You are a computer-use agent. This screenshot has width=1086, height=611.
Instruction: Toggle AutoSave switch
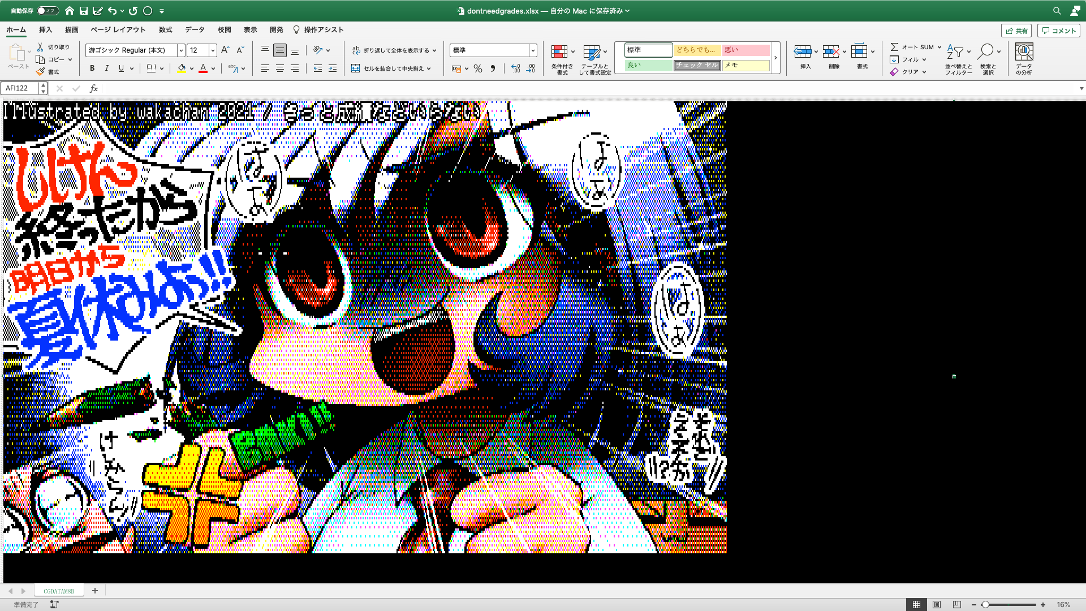coord(47,11)
